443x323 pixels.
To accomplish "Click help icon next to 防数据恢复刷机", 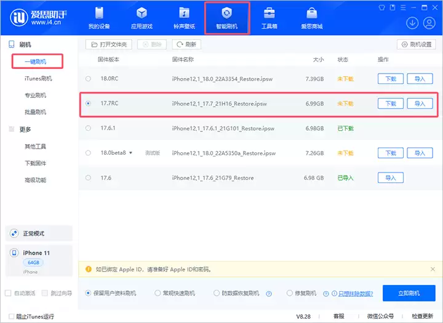I will click(x=269, y=294).
